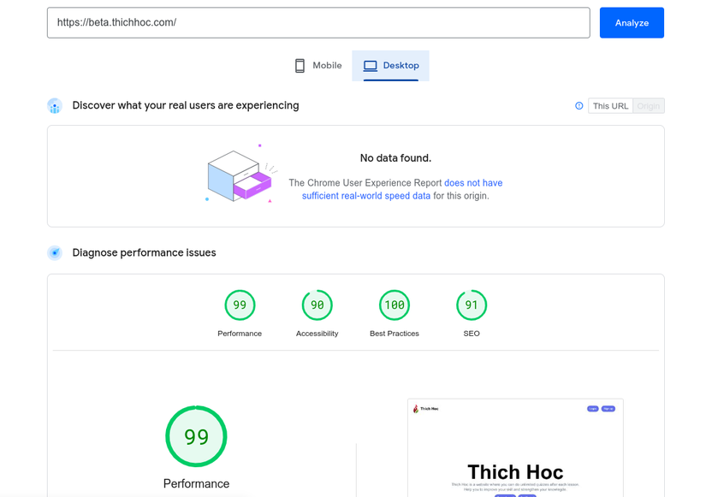Image resolution: width=706 pixels, height=497 pixels.
Task: Open the Thich Hoc page screenshot thumbnail
Action: [x=515, y=447]
